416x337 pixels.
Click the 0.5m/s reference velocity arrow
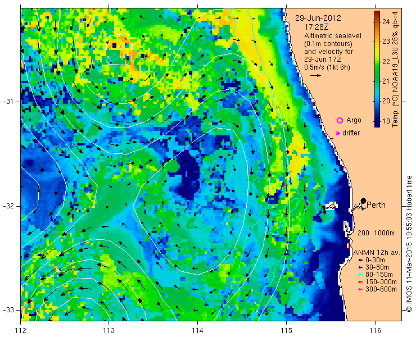[x=316, y=76]
